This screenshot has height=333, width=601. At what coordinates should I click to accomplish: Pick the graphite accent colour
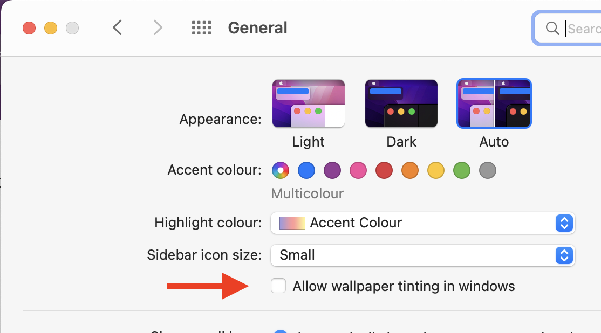488,171
